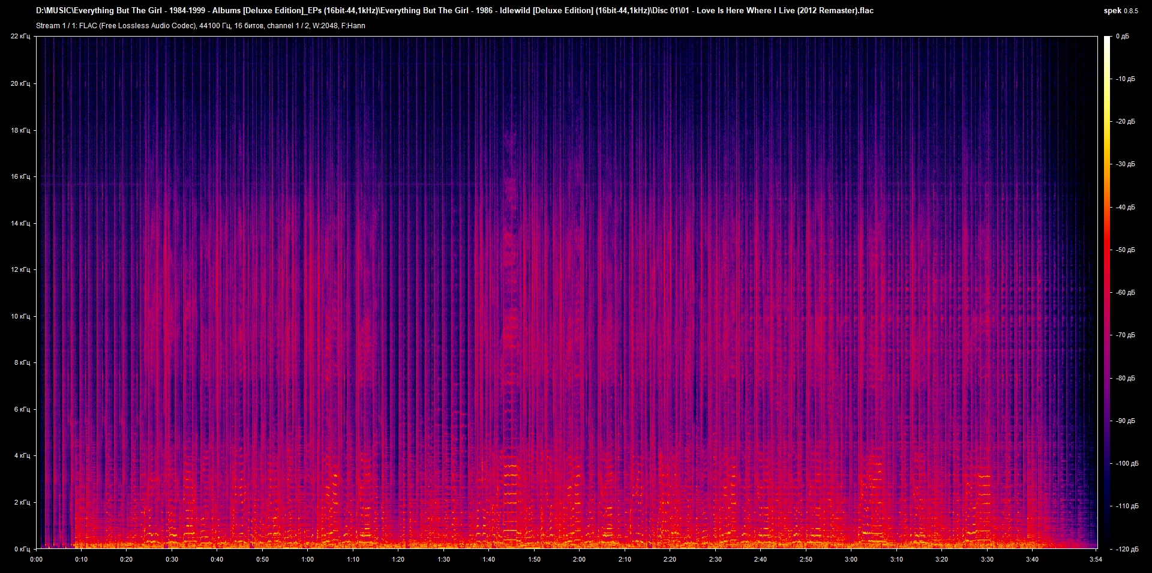Click the '6 кГц' frequency axis label
The width and height of the screenshot is (1152, 573).
tap(22, 409)
